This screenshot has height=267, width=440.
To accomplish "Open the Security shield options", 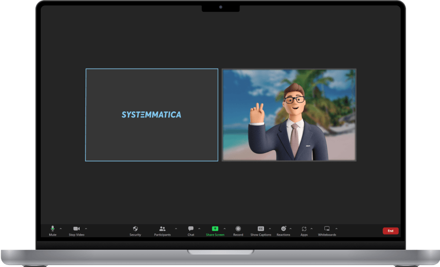I will tap(135, 231).
